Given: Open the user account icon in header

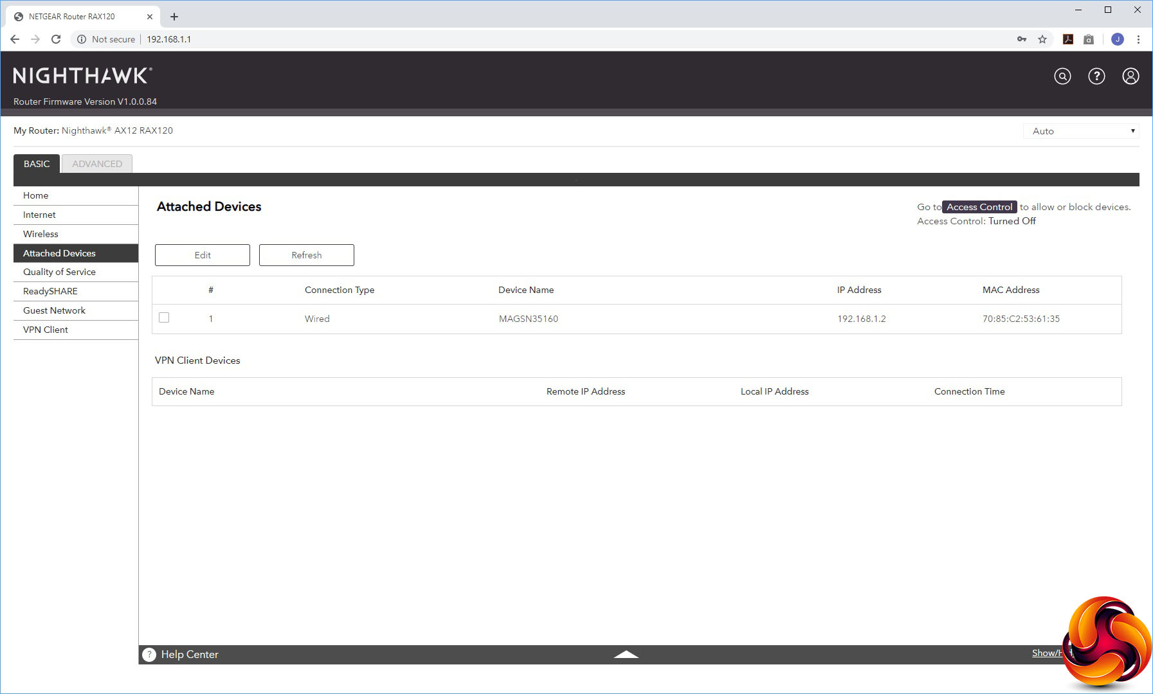Looking at the screenshot, I should coord(1130,76).
